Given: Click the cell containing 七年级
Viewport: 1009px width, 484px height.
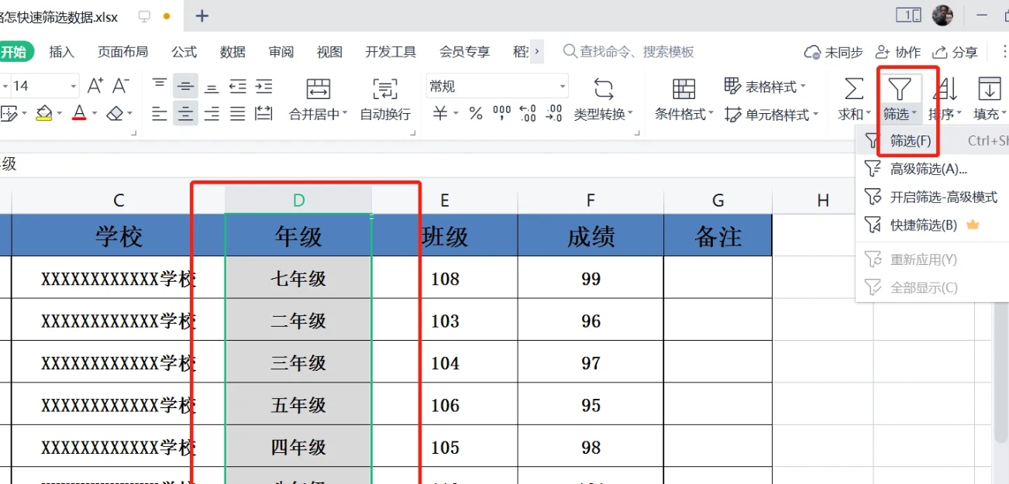Looking at the screenshot, I should pyautogui.click(x=298, y=278).
